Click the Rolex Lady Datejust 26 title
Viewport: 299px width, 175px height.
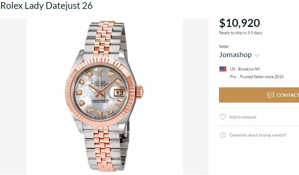47,5
